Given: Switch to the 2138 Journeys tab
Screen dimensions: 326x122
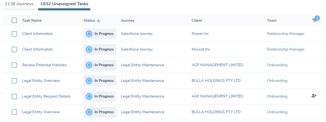Looking at the screenshot, I should click(19, 4).
